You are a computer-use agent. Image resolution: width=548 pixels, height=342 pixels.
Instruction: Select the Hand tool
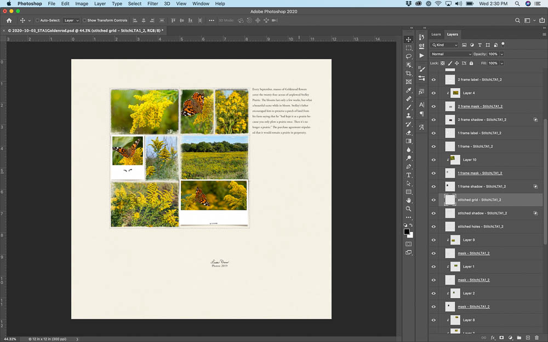point(408,200)
